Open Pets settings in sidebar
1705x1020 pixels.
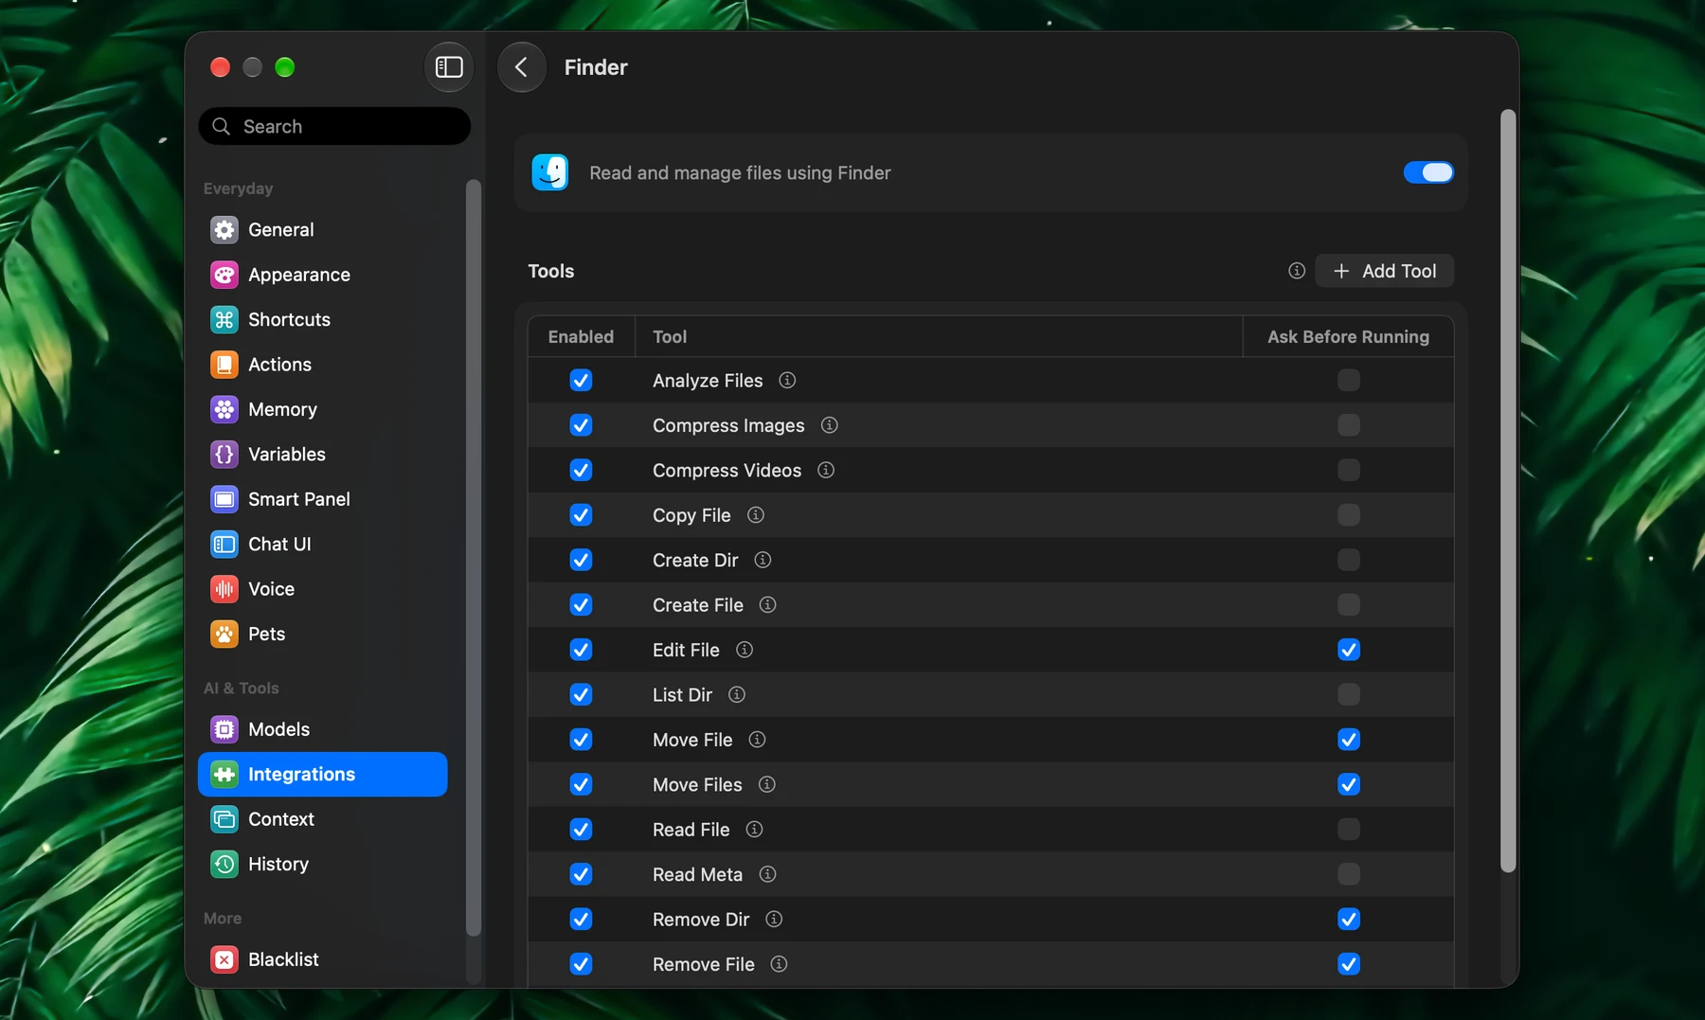(322, 634)
